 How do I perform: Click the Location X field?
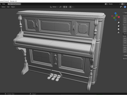[x=125, y=18]
